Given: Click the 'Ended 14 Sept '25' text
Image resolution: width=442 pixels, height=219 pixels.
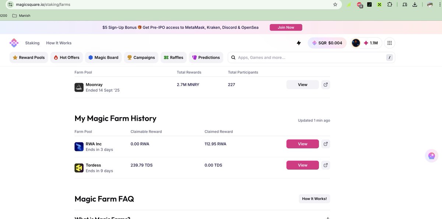Looking at the screenshot, I should 103,90.
